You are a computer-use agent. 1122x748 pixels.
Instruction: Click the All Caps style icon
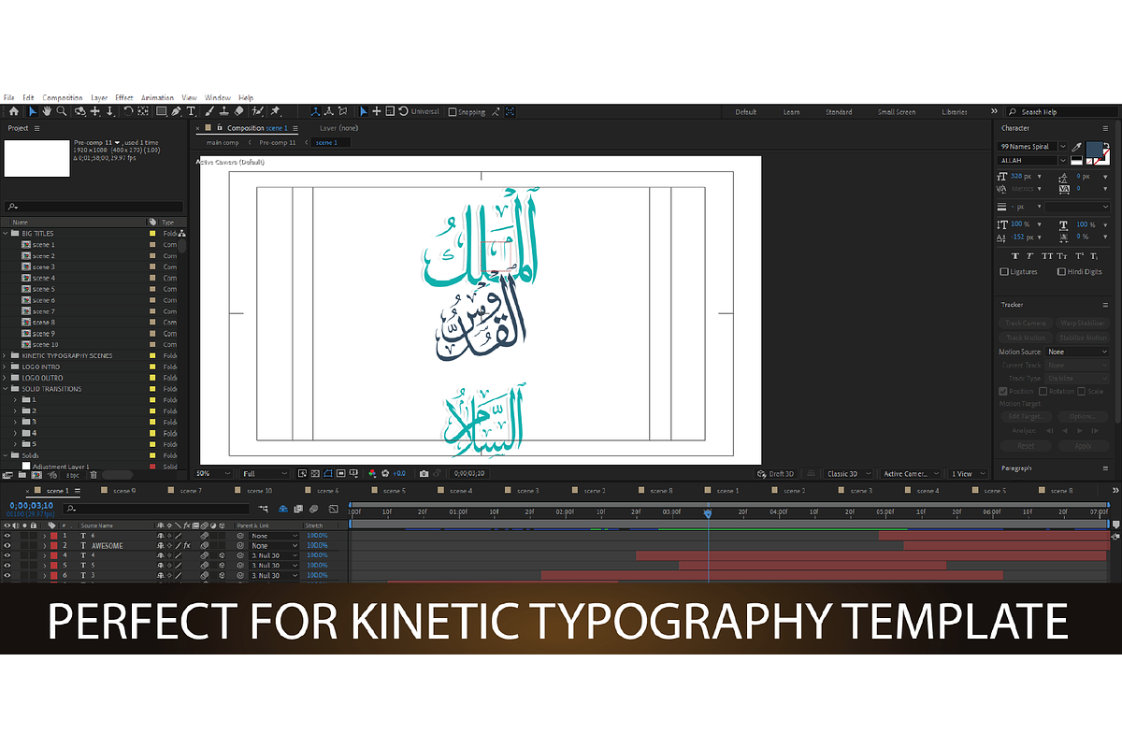[1047, 256]
